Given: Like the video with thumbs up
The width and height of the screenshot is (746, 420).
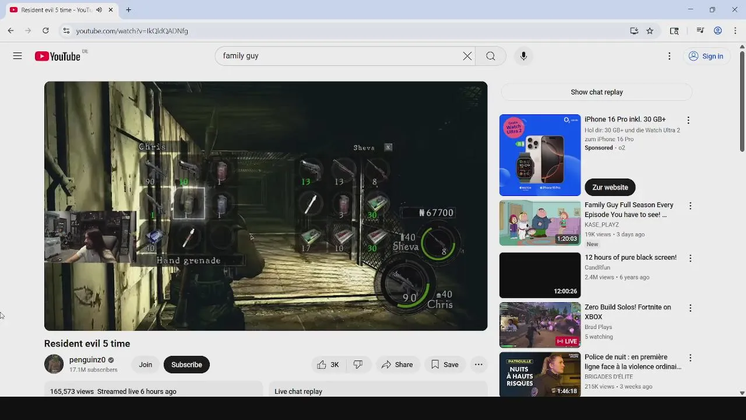Looking at the screenshot, I should click(x=328, y=365).
